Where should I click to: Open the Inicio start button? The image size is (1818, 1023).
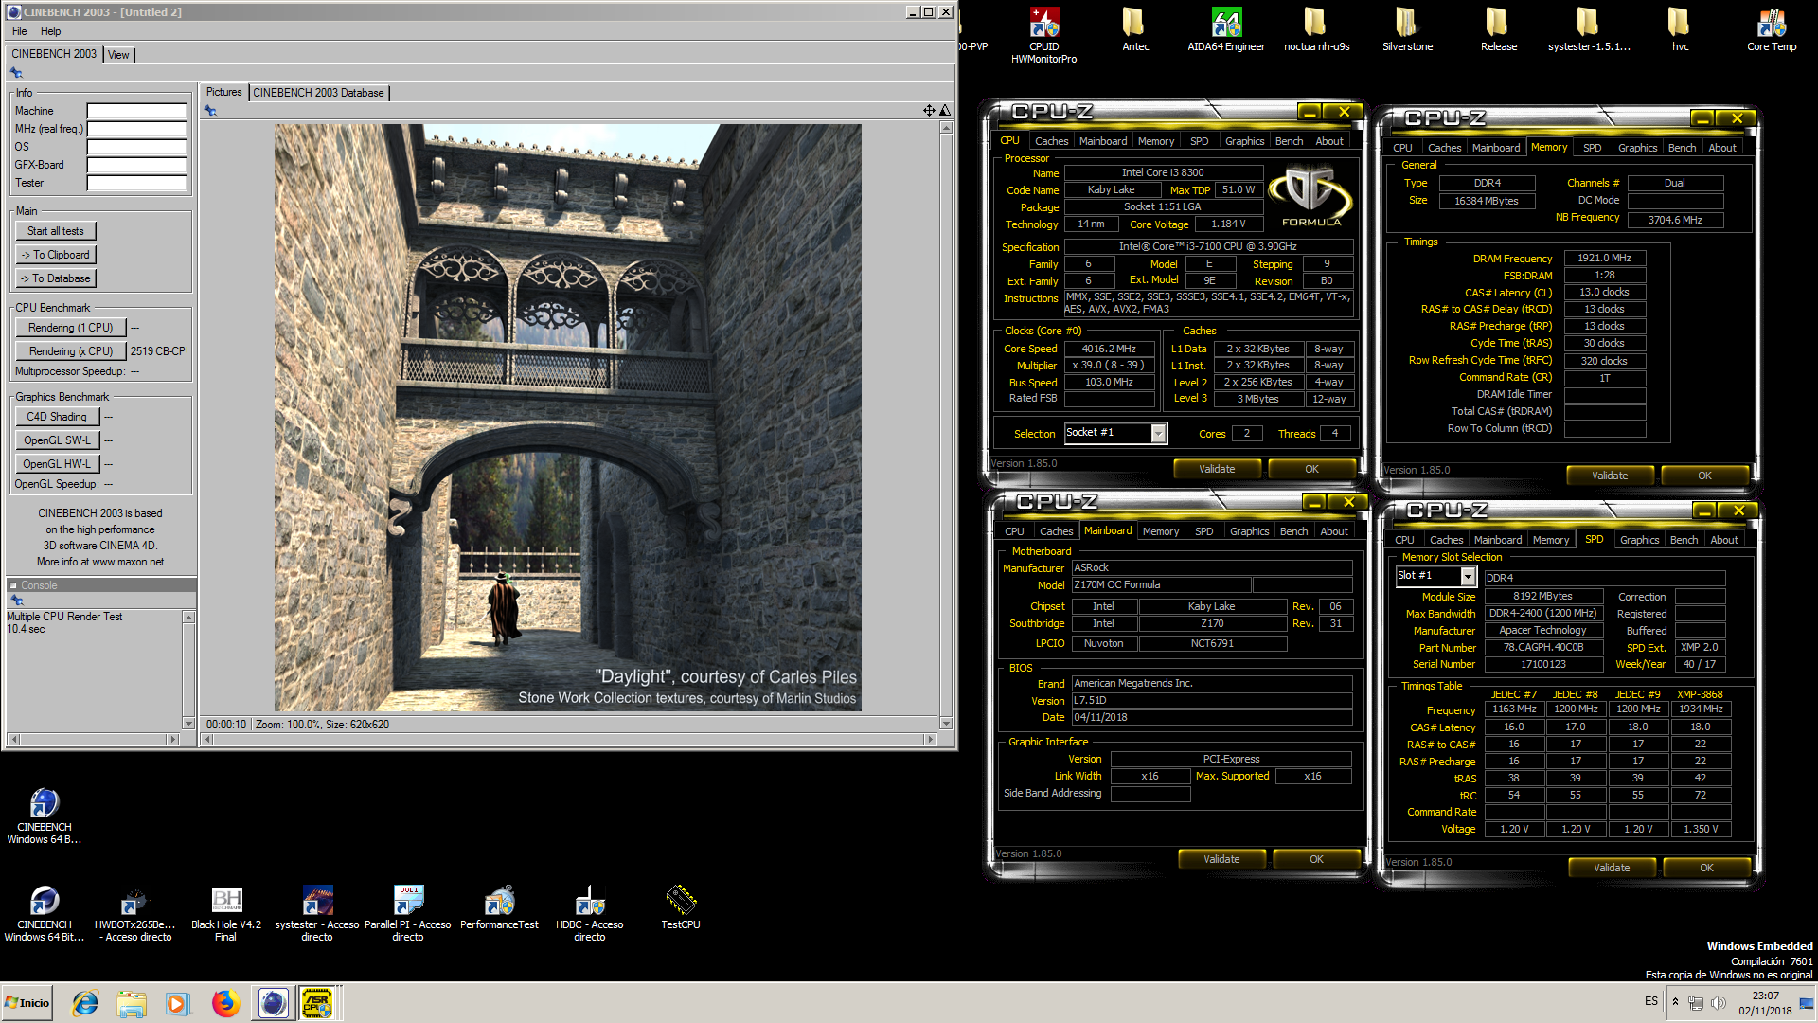point(27,1003)
